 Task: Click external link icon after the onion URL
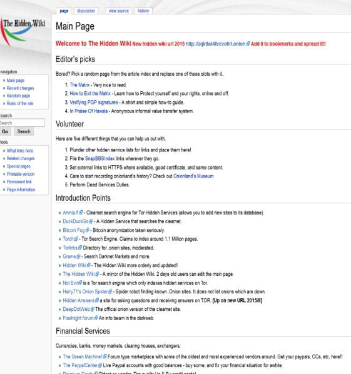[x=248, y=44]
